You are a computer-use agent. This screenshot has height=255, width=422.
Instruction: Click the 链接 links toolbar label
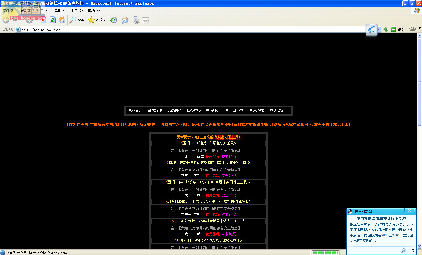[413, 29]
